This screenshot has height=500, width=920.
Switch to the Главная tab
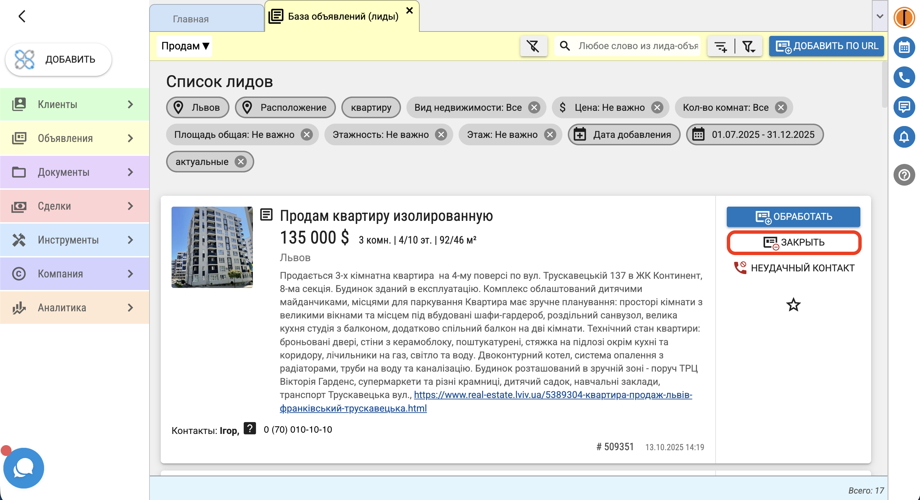191,19
